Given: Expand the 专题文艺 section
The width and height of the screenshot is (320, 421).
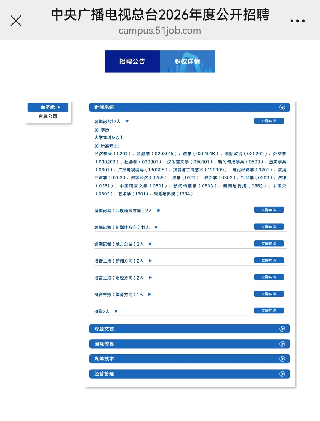Looking at the screenshot, I should tap(190, 329).
